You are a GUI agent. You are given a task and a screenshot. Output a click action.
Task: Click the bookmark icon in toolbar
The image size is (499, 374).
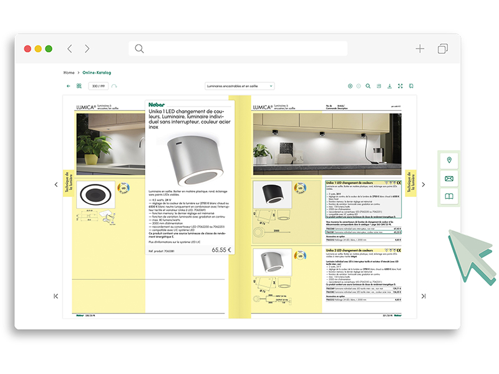pyautogui.click(x=411, y=86)
